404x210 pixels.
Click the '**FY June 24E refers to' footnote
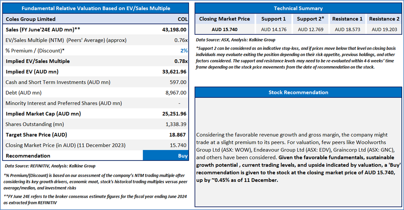[x=95, y=200]
